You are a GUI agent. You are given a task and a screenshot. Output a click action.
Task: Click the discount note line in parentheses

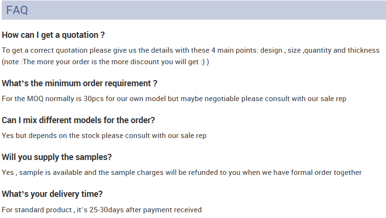[105, 62]
